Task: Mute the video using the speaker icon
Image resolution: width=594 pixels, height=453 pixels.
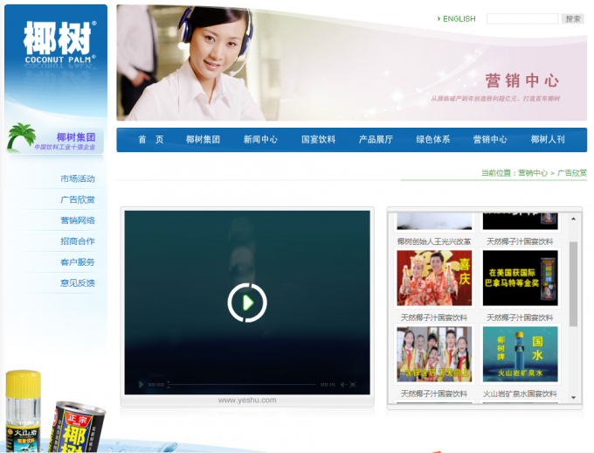Action: 343,384
